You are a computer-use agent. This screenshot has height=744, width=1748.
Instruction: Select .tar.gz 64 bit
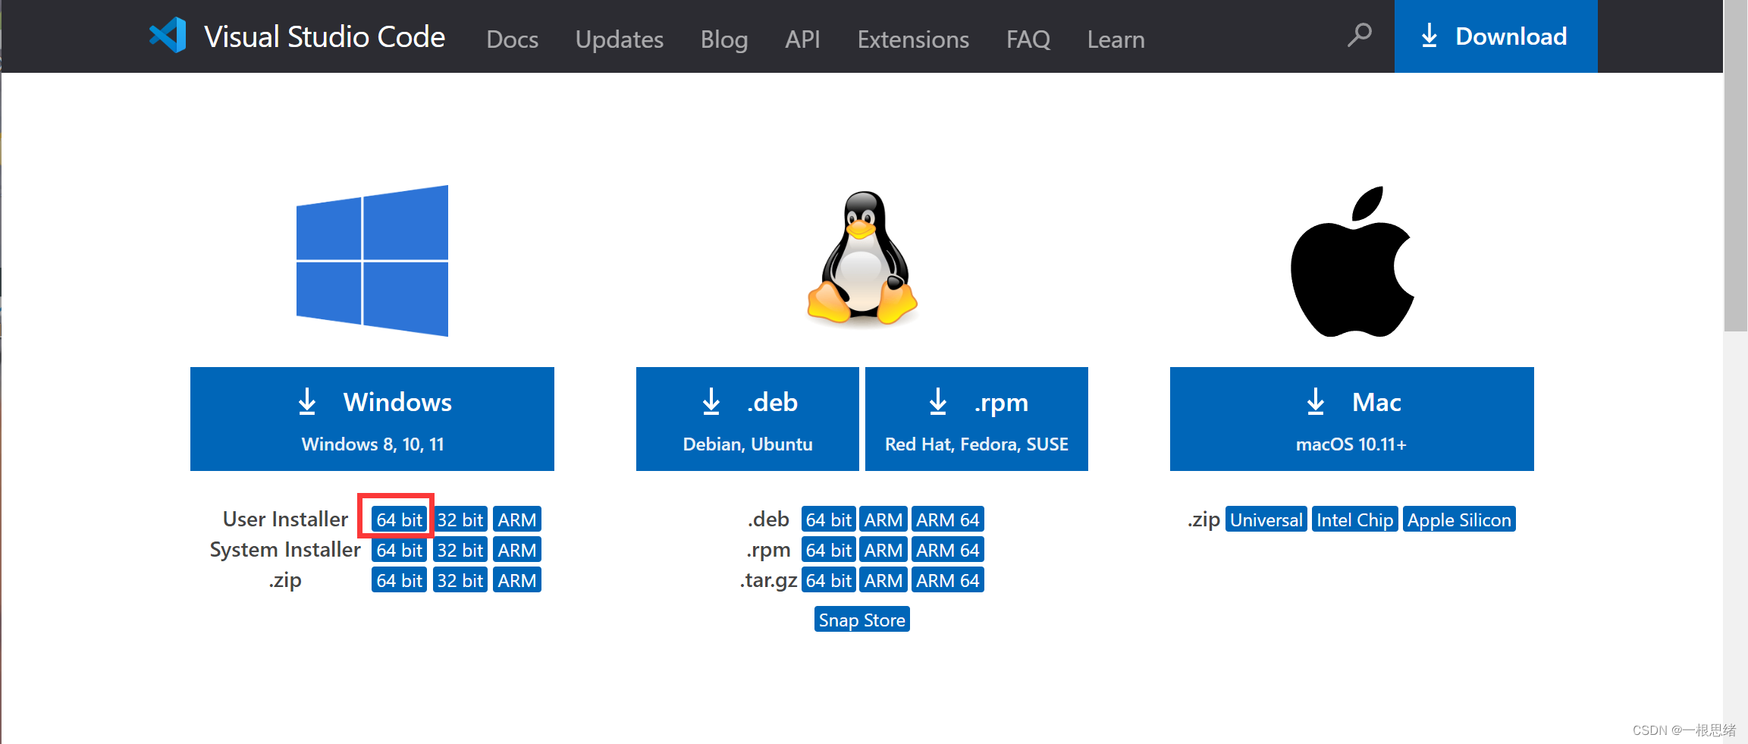click(x=829, y=580)
